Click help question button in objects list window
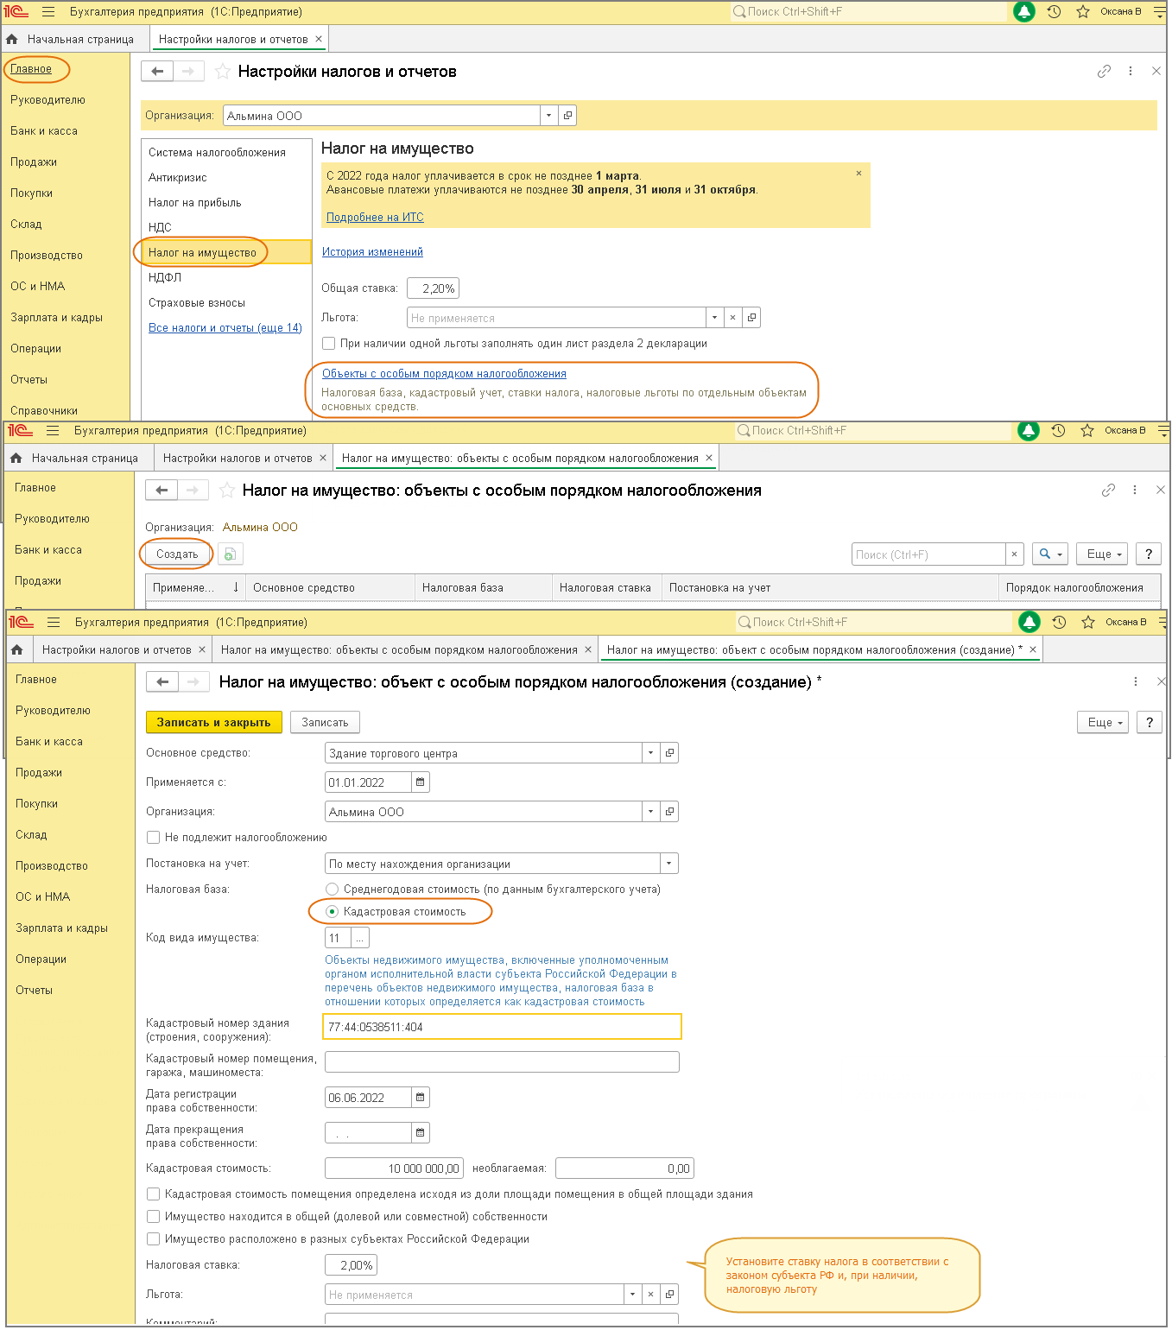The height and width of the screenshot is (1330, 1172). click(1148, 554)
